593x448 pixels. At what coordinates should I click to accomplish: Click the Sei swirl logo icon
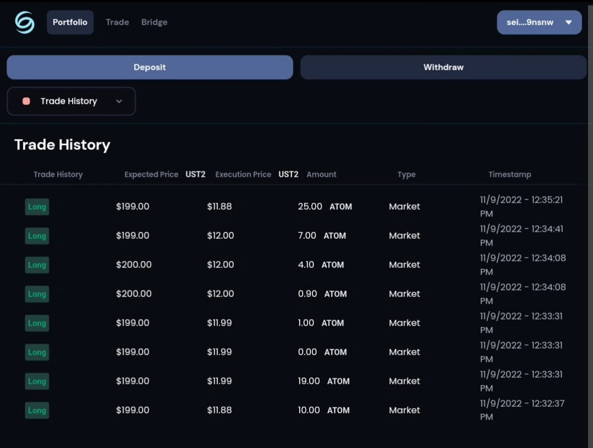tap(25, 23)
